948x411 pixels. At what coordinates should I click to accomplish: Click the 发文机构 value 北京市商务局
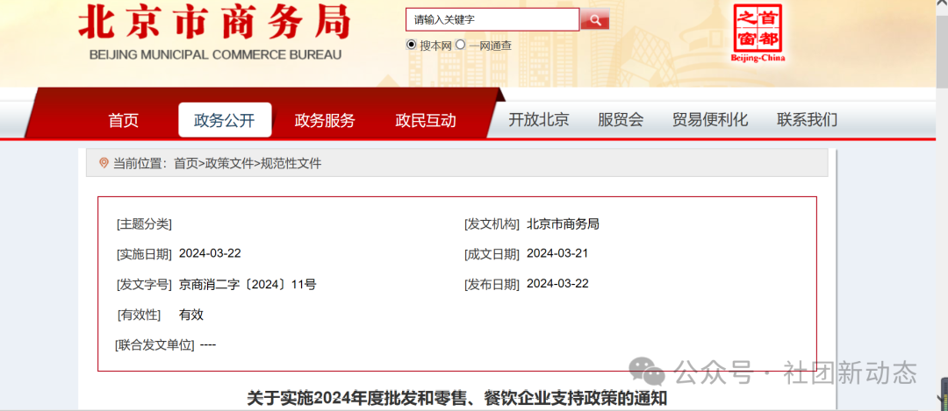point(563,224)
